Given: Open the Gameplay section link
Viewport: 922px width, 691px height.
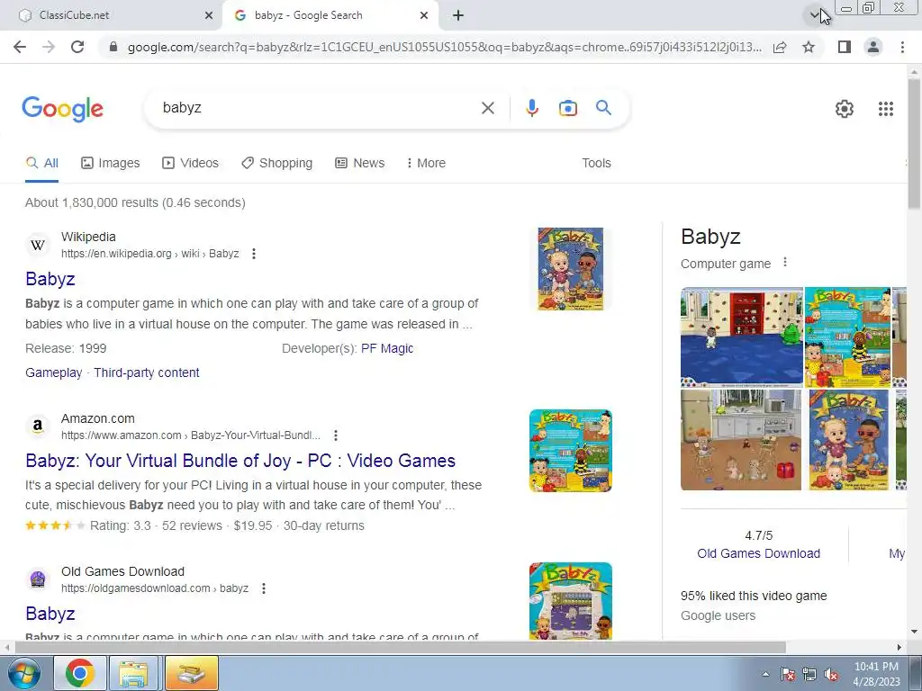Looking at the screenshot, I should (53, 372).
